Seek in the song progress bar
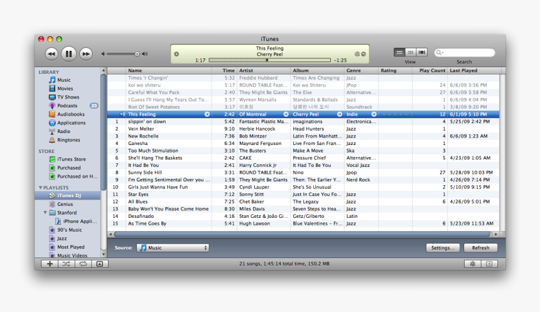 tap(269, 60)
